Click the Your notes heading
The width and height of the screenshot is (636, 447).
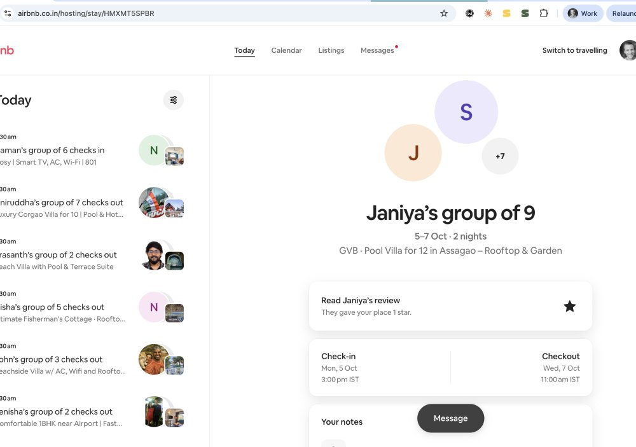pyautogui.click(x=342, y=422)
